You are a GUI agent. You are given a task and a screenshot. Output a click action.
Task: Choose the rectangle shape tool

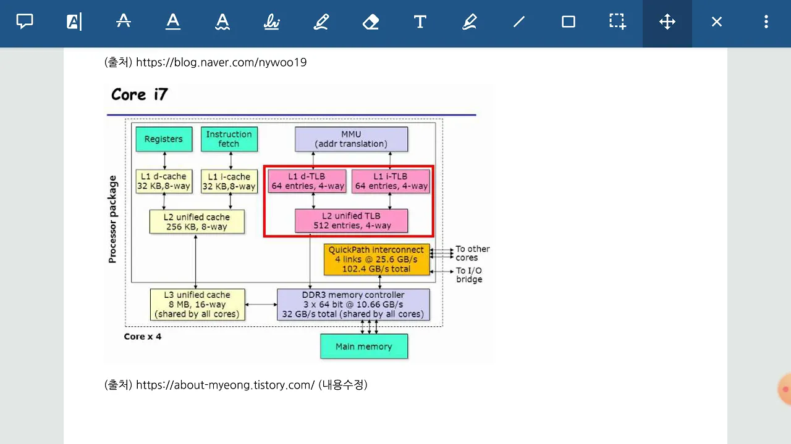(569, 22)
